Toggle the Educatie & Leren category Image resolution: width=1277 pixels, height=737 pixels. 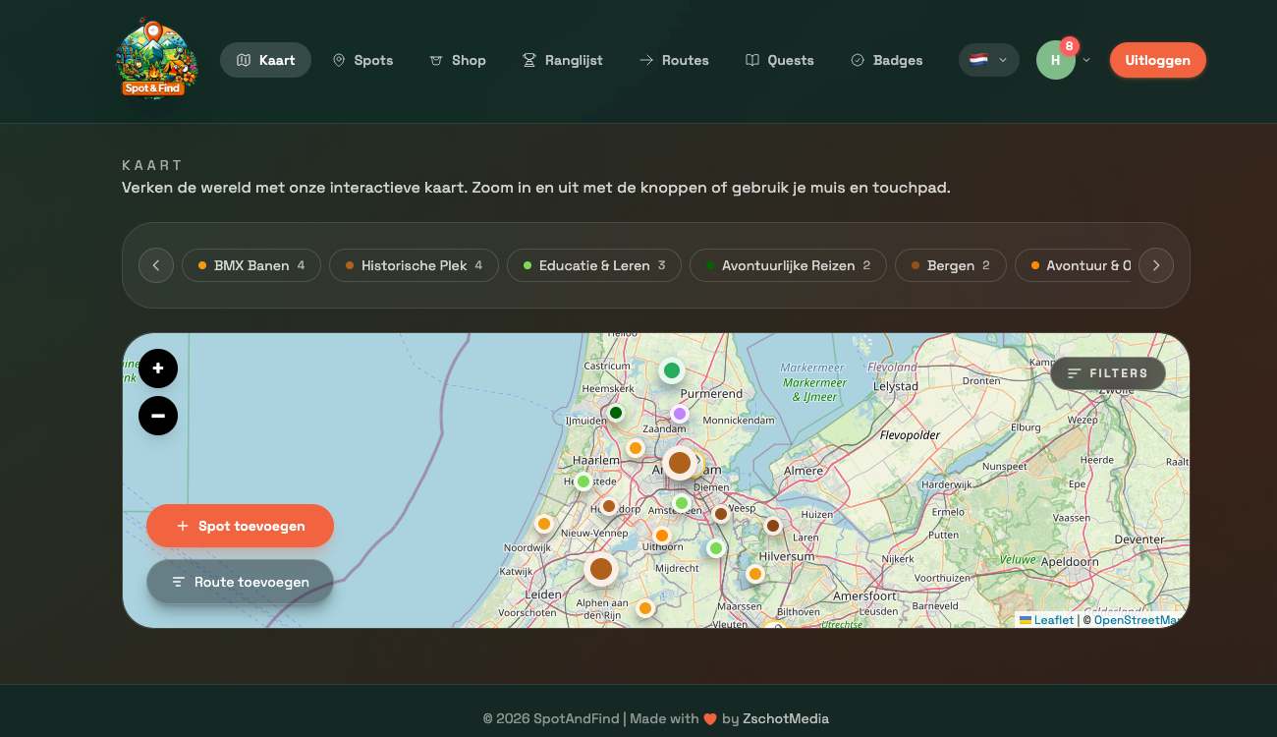pyautogui.click(x=593, y=265)
